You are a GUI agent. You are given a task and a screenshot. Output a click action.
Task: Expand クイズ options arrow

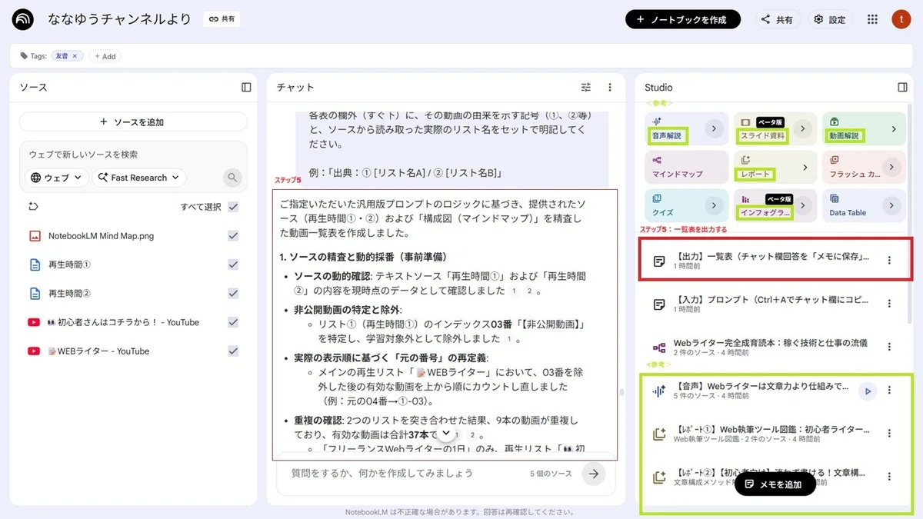click(714, 205)
